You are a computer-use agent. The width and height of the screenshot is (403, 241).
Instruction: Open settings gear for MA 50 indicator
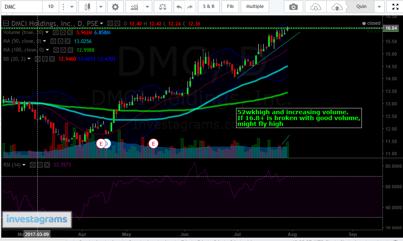click(60, 41)
